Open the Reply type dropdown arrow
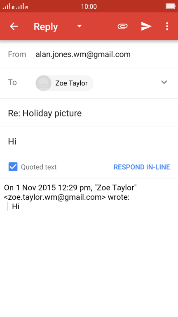Viewport: 178px width, 317px height. coord(80,26)
